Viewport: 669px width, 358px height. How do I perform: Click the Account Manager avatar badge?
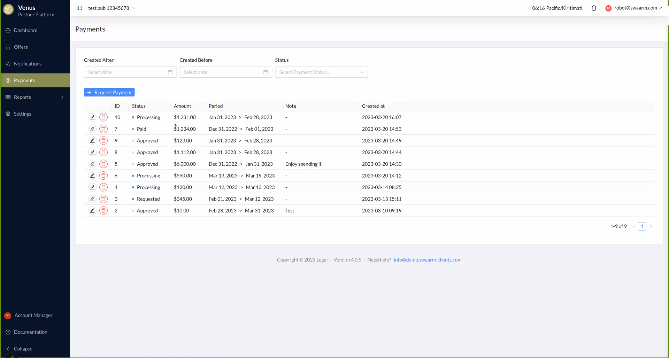click(x=8, y=316)
